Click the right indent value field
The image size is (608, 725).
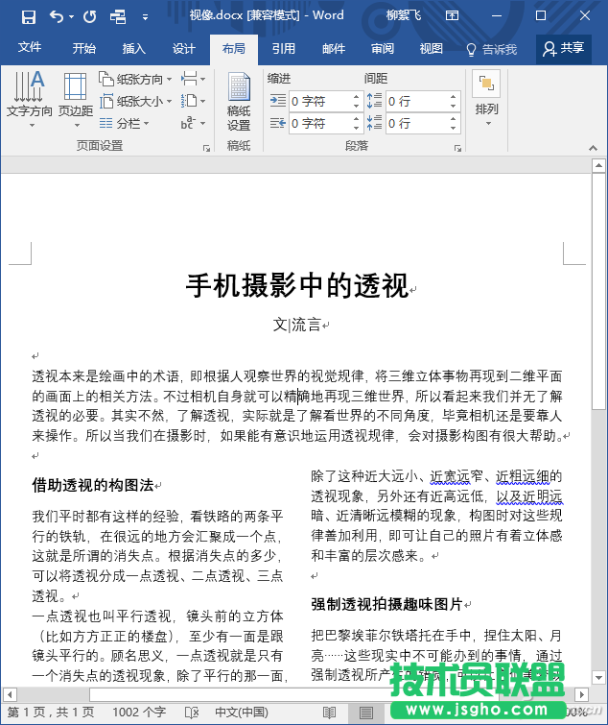click(320, 124)
